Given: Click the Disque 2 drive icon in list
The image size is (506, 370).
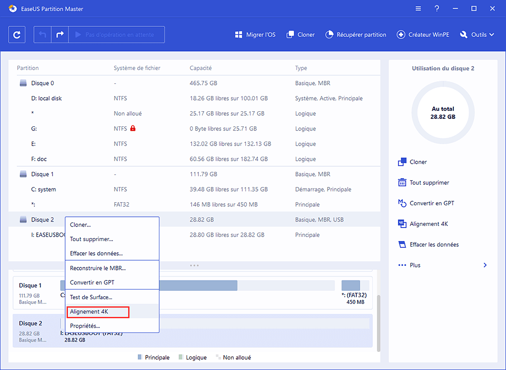Looking at the screenshot, I should pos(23,219).
